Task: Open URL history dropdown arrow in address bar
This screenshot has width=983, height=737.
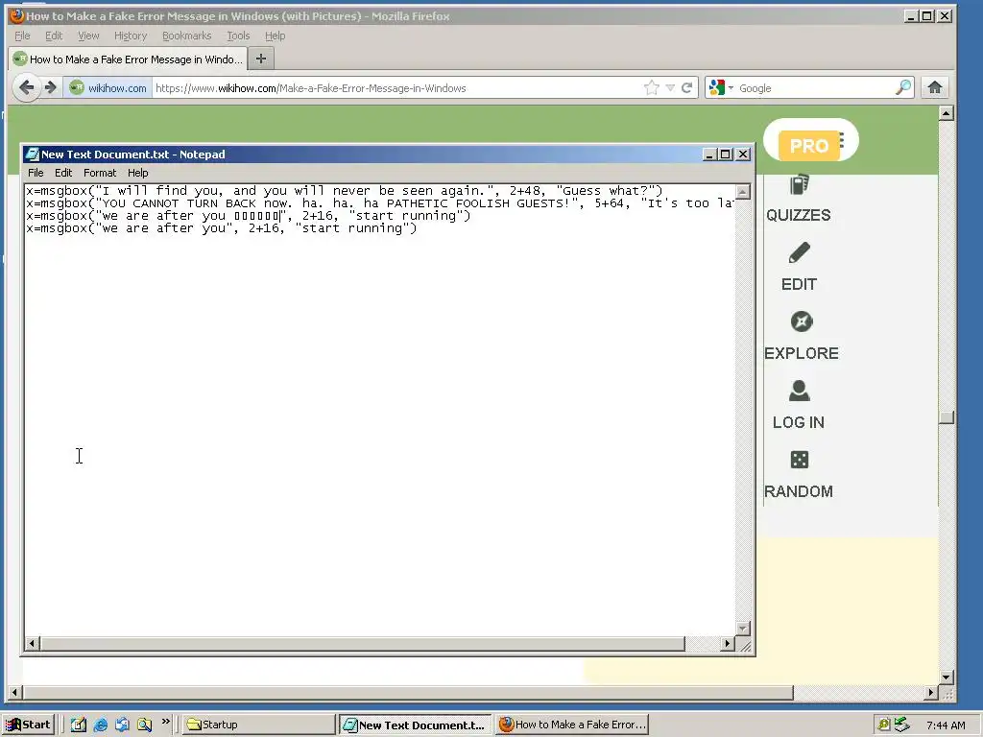Action: 670,87
